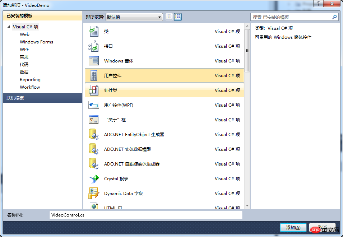Select ADO.NET 实体数据模型 icon

[x=94, y=149]
